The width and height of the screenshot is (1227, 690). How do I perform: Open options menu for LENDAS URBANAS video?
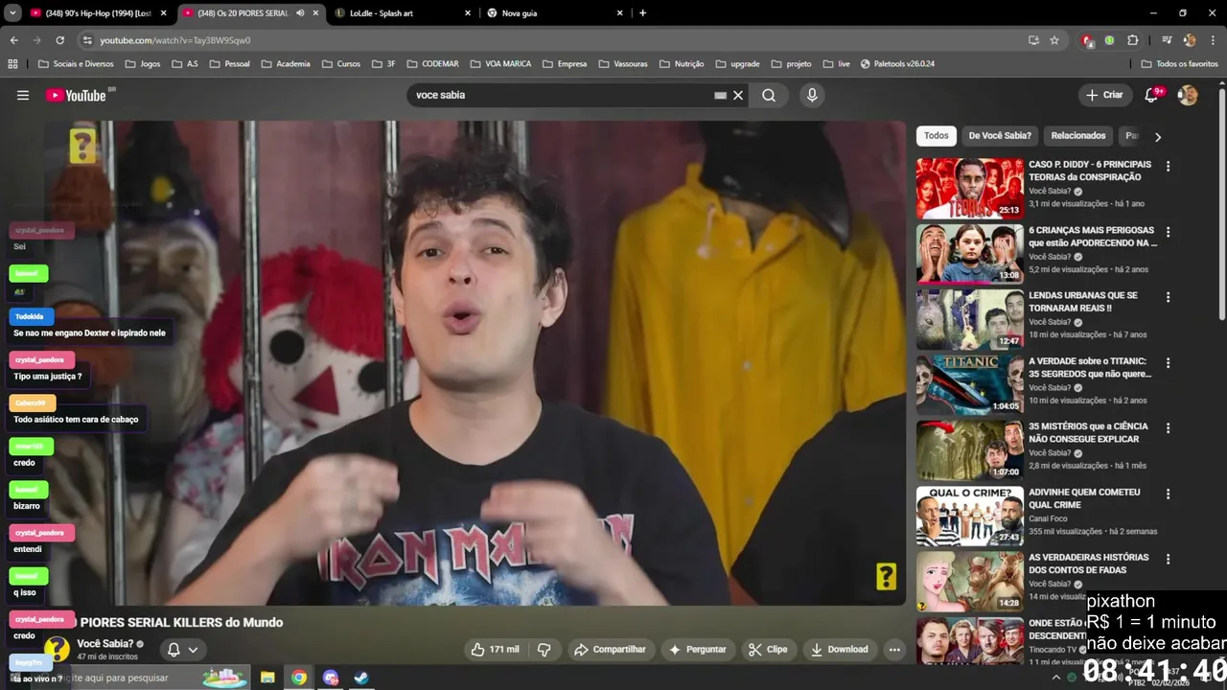point(1168,297)
